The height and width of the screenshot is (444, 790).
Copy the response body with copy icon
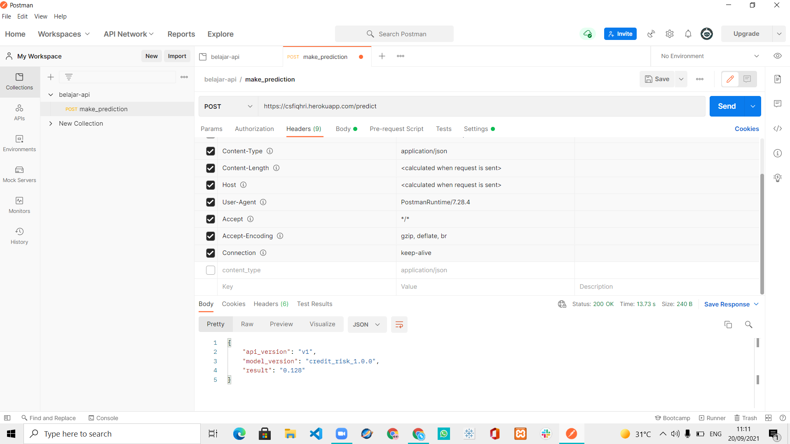(x=728, y=325)
